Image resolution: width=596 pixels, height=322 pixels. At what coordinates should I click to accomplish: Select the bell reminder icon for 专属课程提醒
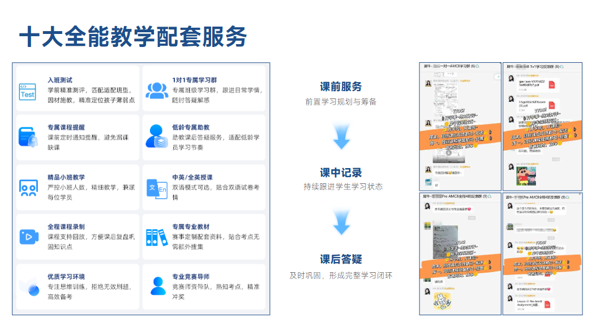click(28, 138)
